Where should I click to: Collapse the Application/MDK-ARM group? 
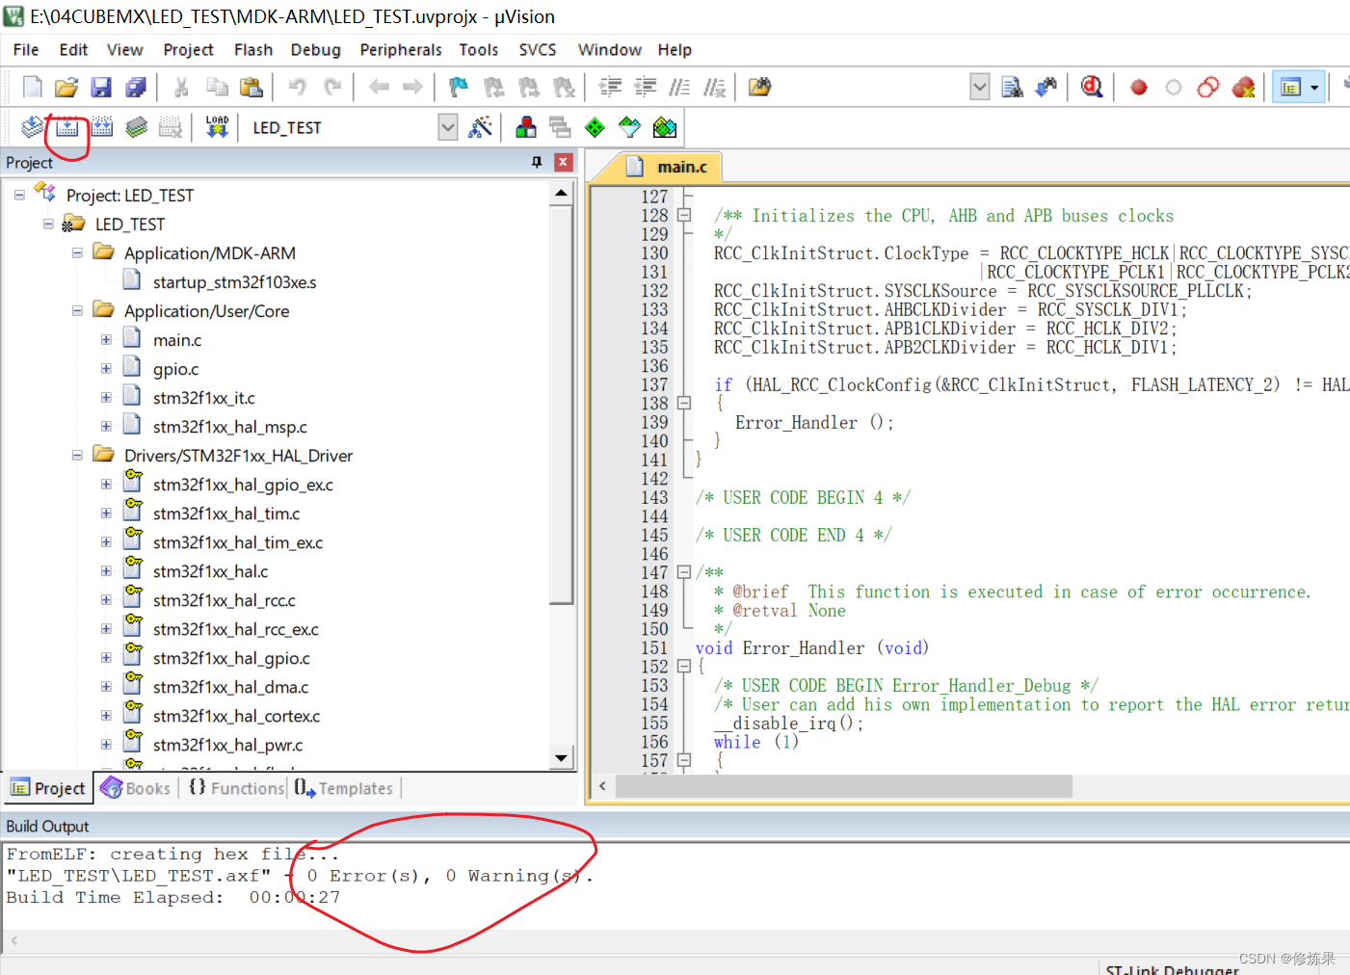77,252
